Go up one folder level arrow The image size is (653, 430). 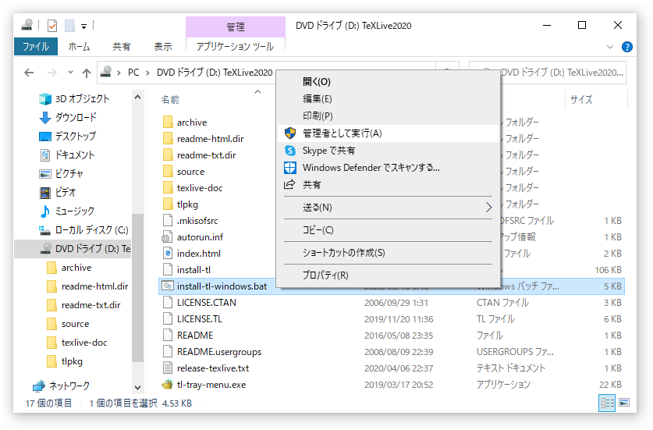pos(86,73)
